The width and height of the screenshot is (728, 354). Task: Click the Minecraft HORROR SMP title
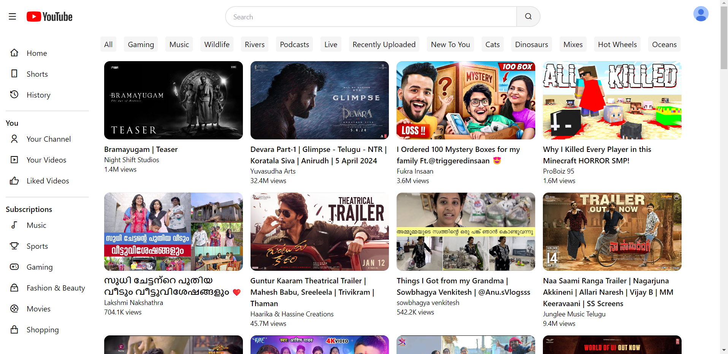[597, 155]
